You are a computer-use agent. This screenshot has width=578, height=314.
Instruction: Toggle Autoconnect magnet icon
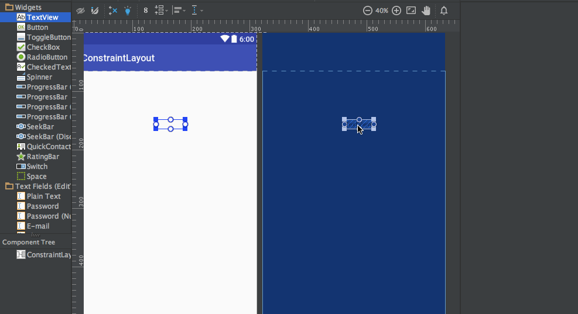click(x=95, y=11)
